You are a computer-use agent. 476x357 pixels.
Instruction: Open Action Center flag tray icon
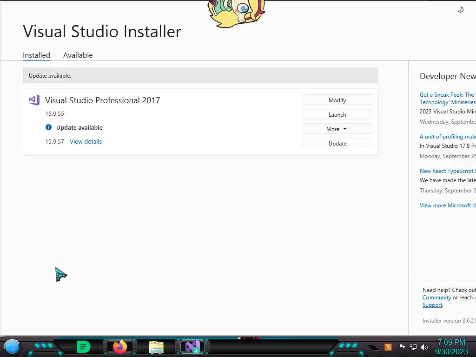[x=402, y=347]
